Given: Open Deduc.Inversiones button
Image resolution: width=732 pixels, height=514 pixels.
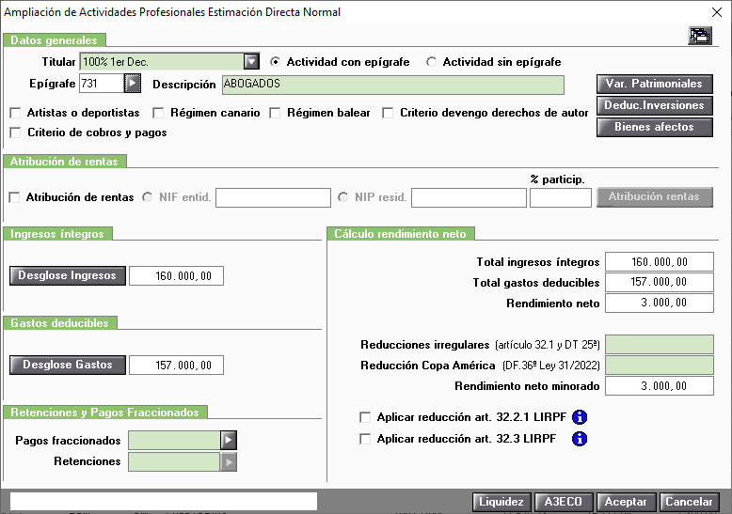Looking at the screenshot, I should 655,105.
